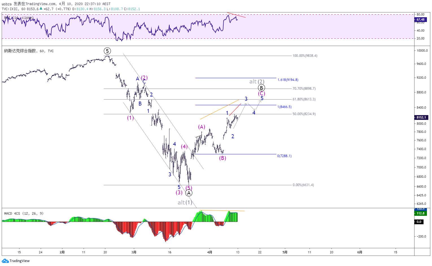
Task: Click the 3月 date axis label
Action: (x=134, y=252)
